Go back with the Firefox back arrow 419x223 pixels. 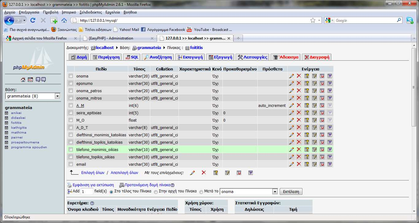coord(9,20)
